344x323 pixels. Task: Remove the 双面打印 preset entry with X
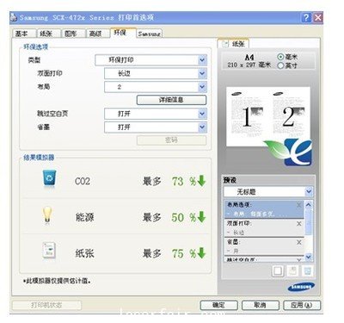(299, 223)
